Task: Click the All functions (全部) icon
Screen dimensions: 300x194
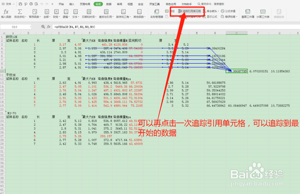Action: (47, 12)
